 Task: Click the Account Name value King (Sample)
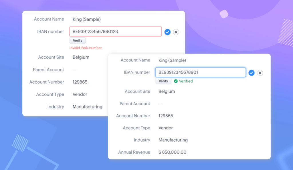[x=172, y=60]
